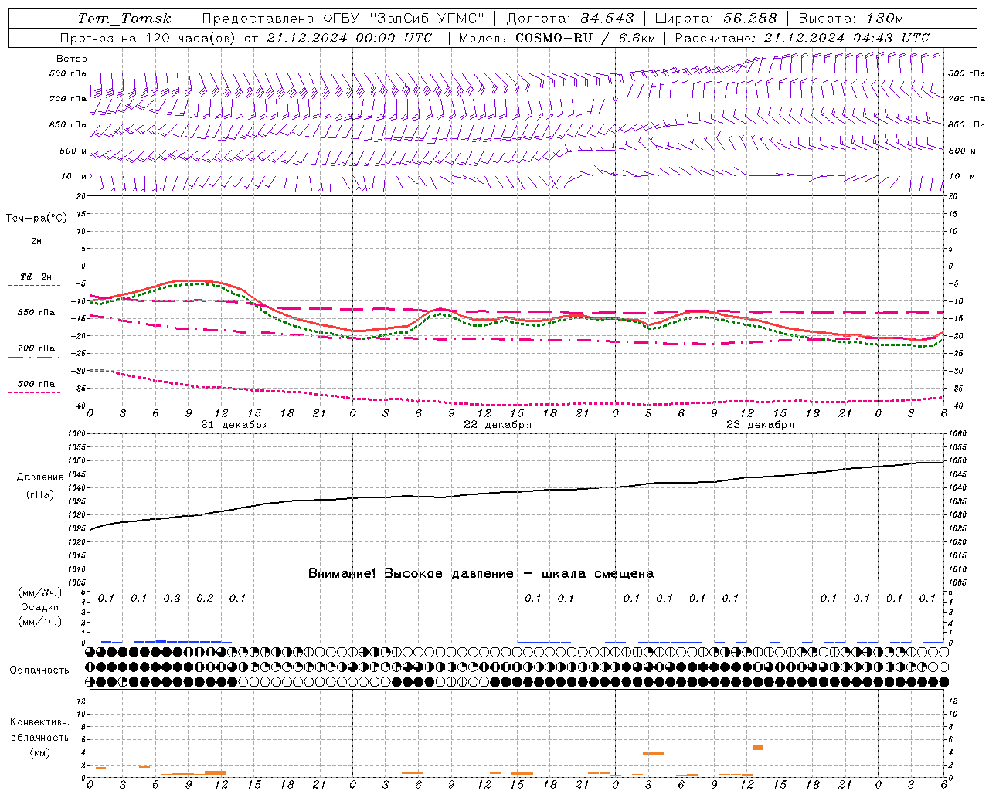989x791 pixels.
Task: Click the '10 м' wind level label on left
Action: (x=74, y=176)
